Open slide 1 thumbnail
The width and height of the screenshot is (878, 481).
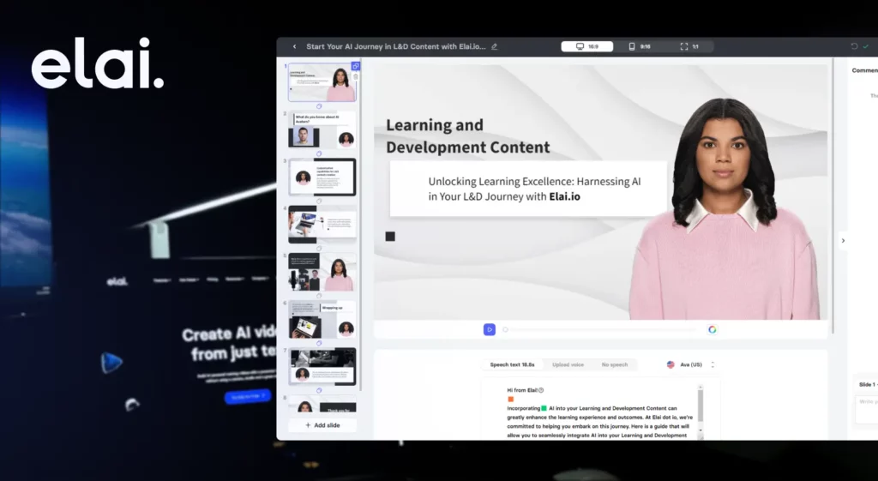pos(322,82)
